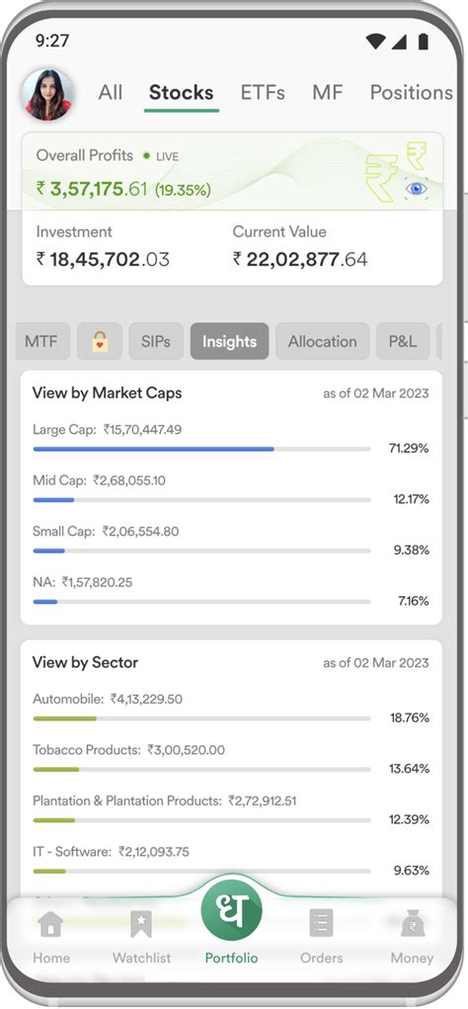Click the Large Cap progress bar

[201, 449]
